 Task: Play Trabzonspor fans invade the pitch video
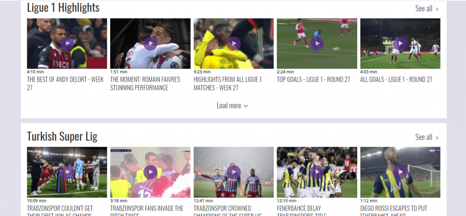pos(150,172)
